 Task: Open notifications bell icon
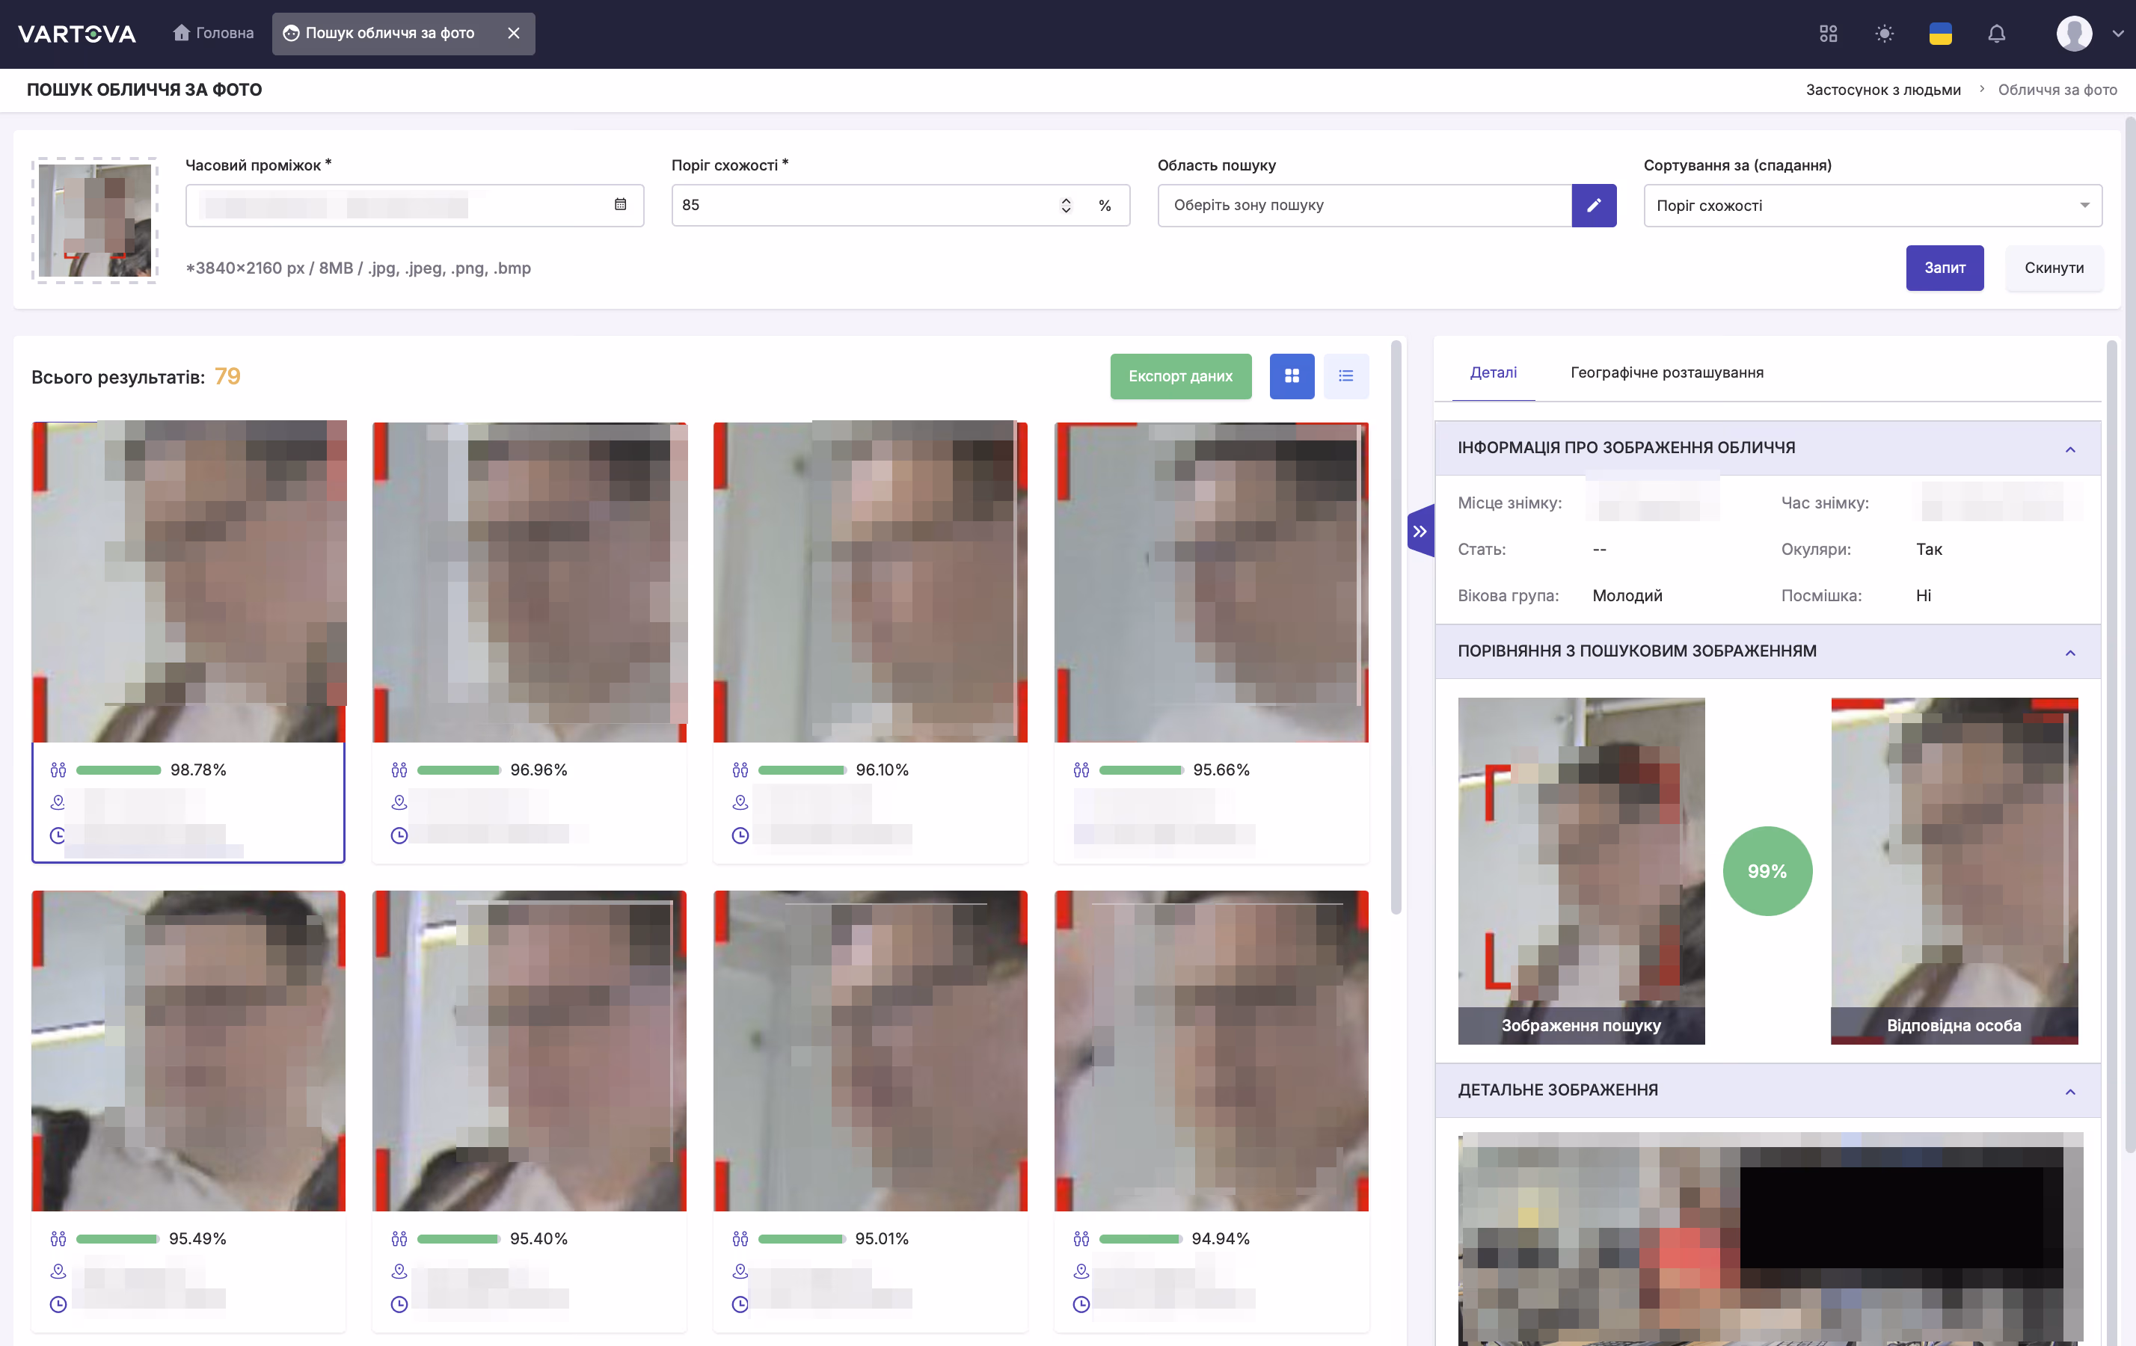[x=1996, y=34]
